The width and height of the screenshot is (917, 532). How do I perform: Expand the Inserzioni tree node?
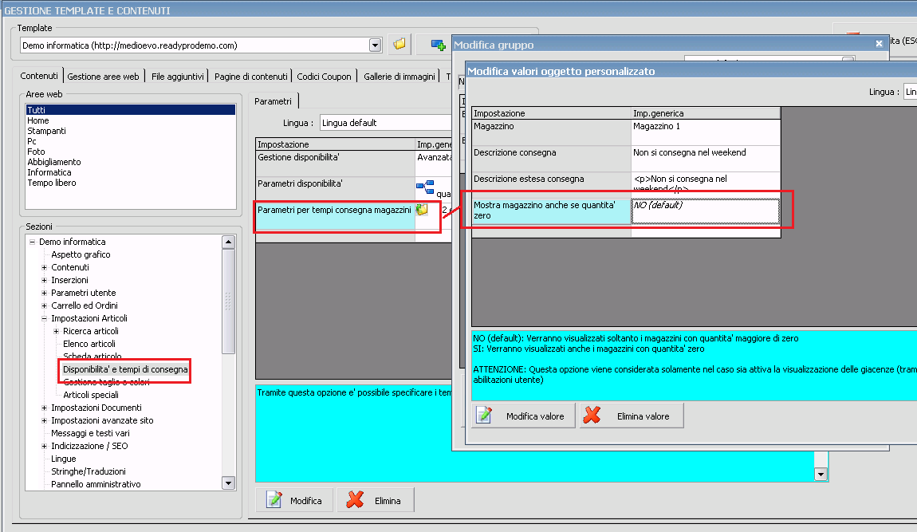(x=44, y=280)
